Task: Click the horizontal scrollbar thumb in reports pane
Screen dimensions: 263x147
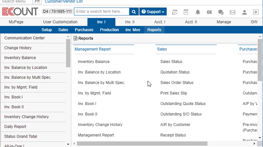Action: click(x=142, y=143)
